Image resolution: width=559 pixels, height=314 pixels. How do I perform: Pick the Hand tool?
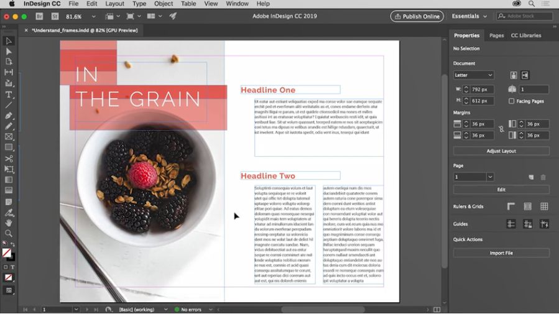(x=9, y=223)
